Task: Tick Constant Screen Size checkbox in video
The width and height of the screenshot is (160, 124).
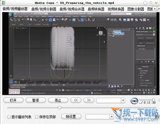Action: pyautogui.click(x=139, y=83)
